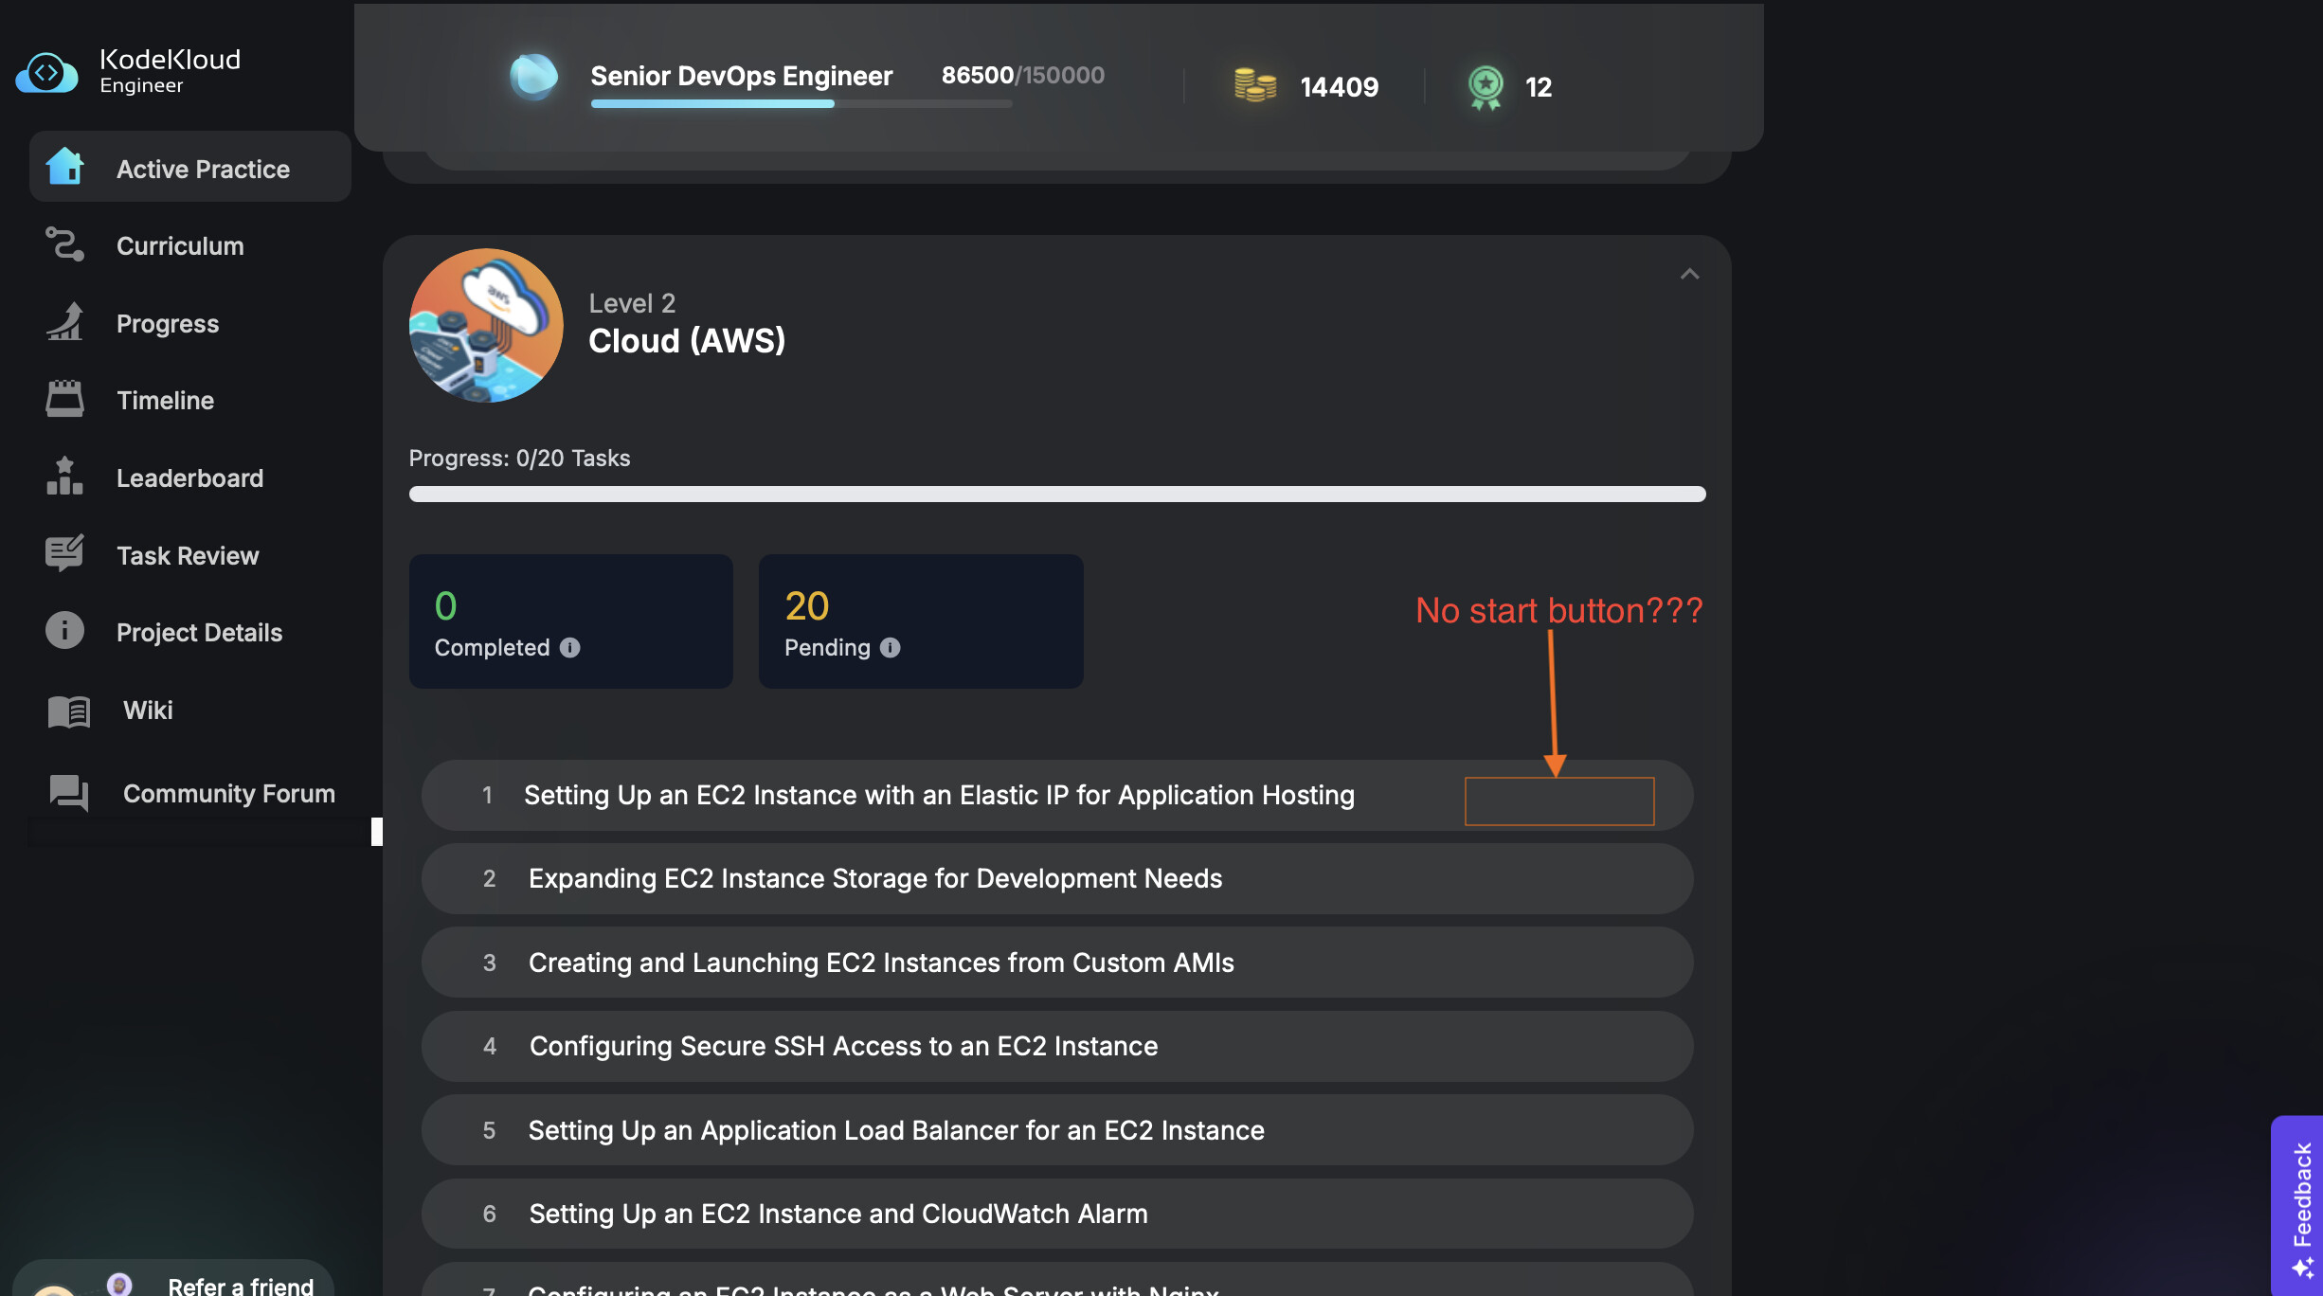Collapse the Cloud (AWS) level section
Image resolution: width=2323 pixels, height=1296 pixels.
click(1689, 275)
